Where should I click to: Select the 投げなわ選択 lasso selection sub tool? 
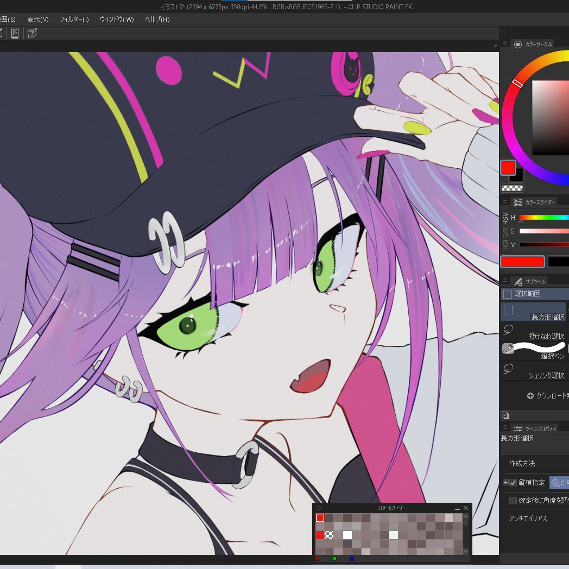[533, 331]
